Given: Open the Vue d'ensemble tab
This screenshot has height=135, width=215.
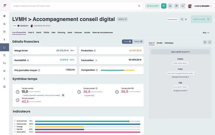Looking at the screenshot, I should (x=19, y=33).
